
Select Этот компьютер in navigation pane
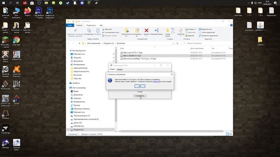(79, 88)
